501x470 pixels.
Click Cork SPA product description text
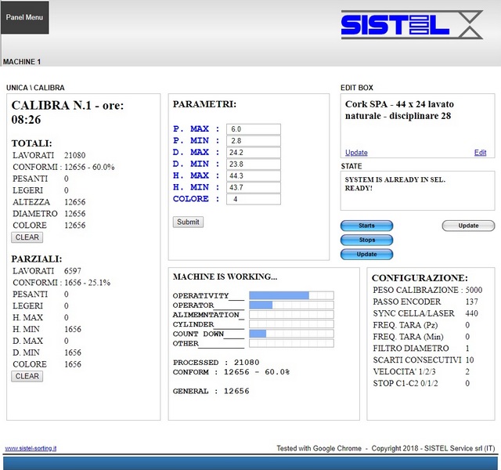click(x=399, y=110)
